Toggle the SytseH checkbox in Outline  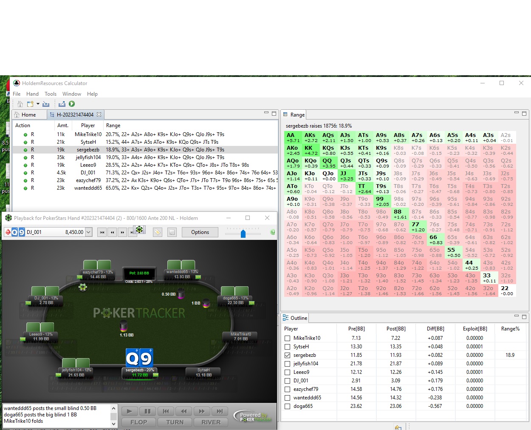[288, 347]
